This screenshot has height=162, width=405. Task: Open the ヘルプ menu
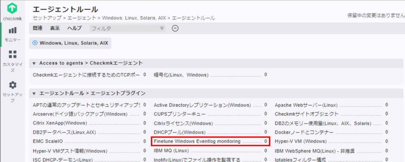(74, 28)
